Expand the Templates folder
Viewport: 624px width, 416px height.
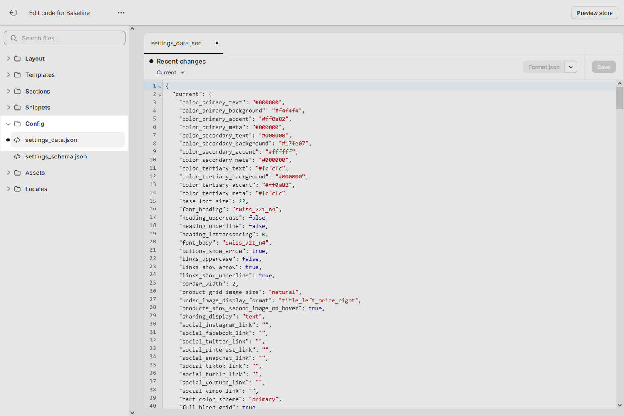coord(8,74)
